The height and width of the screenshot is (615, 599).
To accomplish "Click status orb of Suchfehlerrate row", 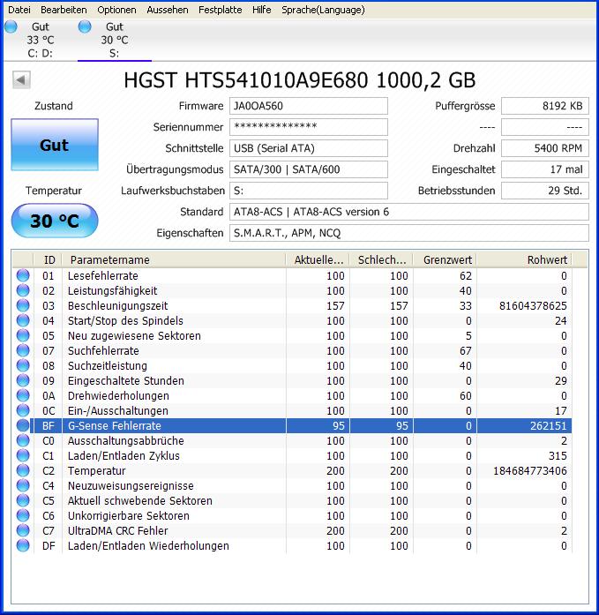I will tap(23, 350).
